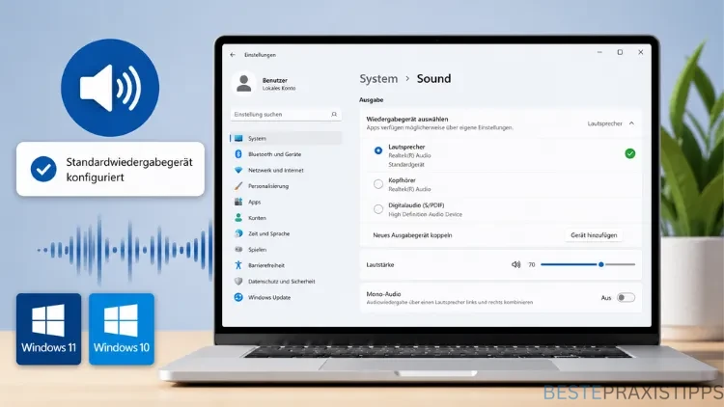Image resolution: width=724 pixels, height=407 pixels.
Task: Click the Mono-Audio label
Action: coord(383,293)
